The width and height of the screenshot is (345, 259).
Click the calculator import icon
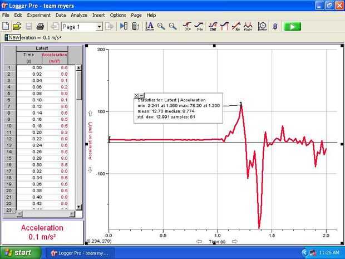pyautogui.click(x=135, y=26)
